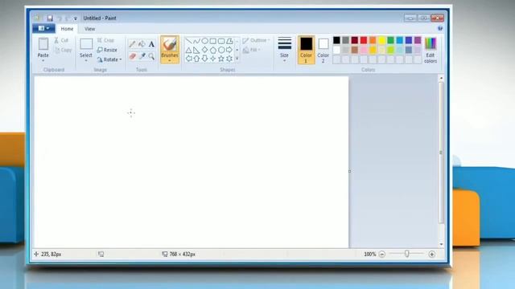Click the vertical scrollbar down arrow
The height and width of the screenshot is (289, 515).
pos(441,244)
